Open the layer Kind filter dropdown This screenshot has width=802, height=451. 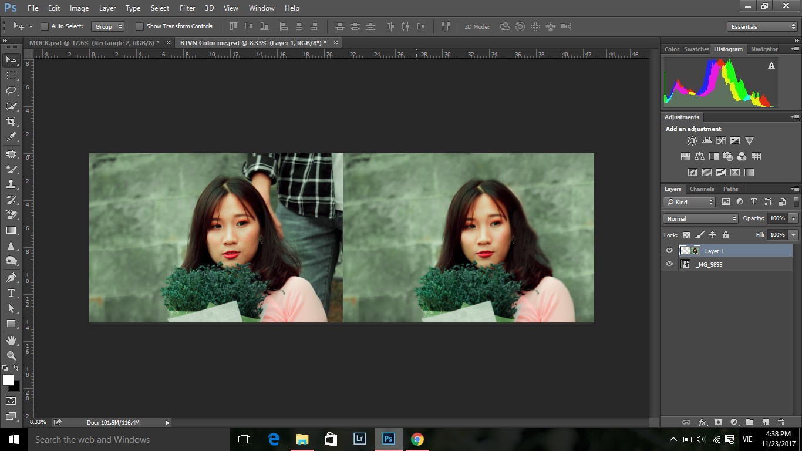coord(689,202)
